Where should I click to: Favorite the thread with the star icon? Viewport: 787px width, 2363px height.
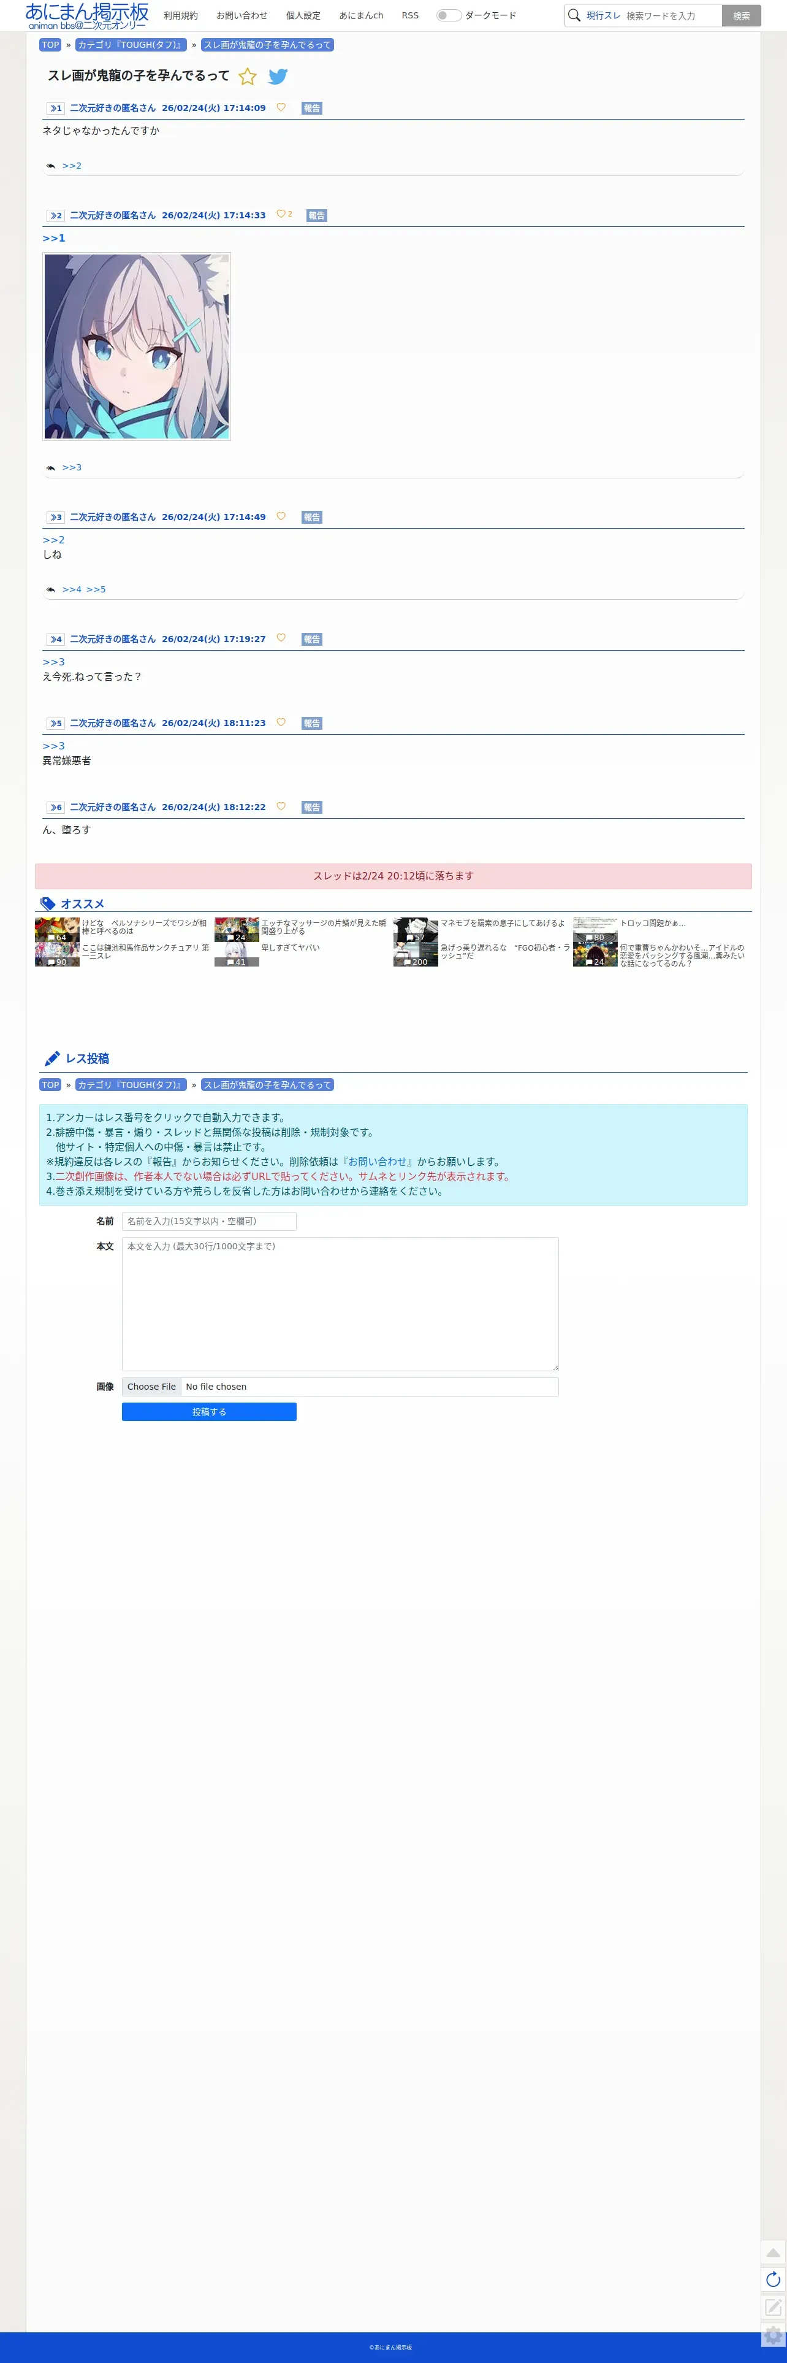point(248,76)
